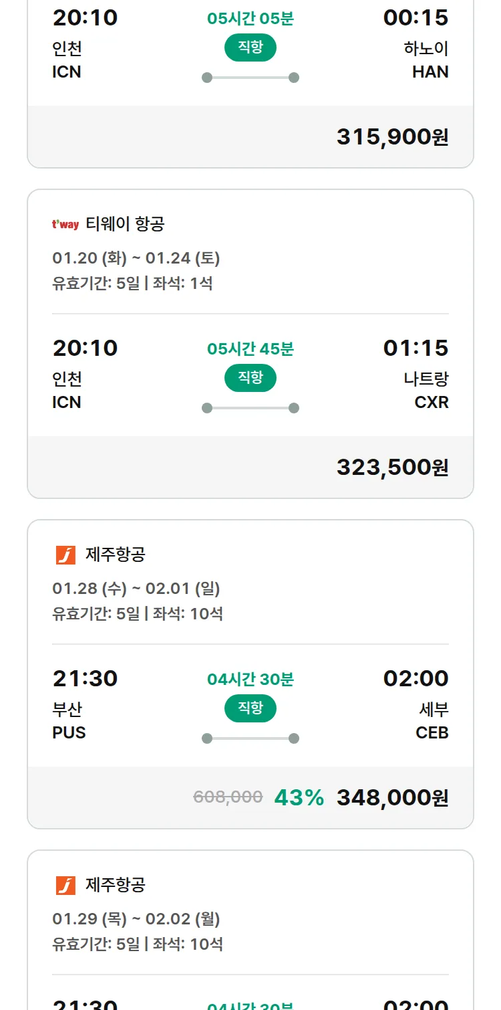Click the route line under the Cebu 직항 badge

(x=250, y=738)
